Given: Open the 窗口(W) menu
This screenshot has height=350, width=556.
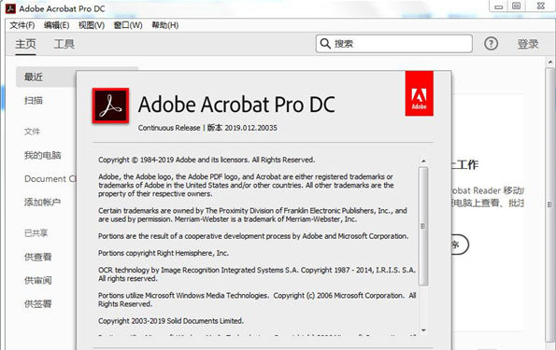Looking at the screenshot, I should point(128,25).
